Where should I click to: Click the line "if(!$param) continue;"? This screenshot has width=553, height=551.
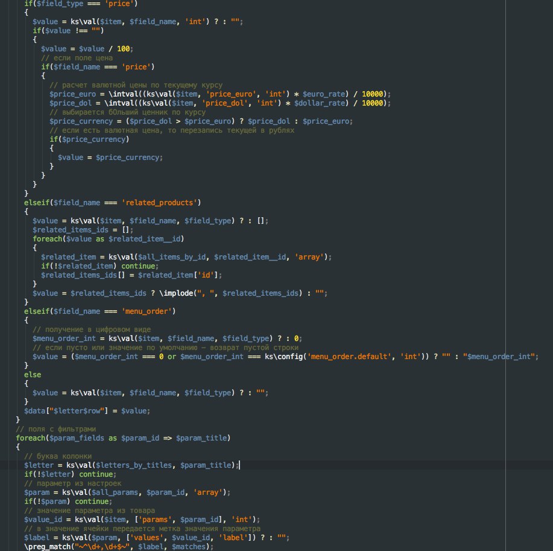(x=68, y=502)
